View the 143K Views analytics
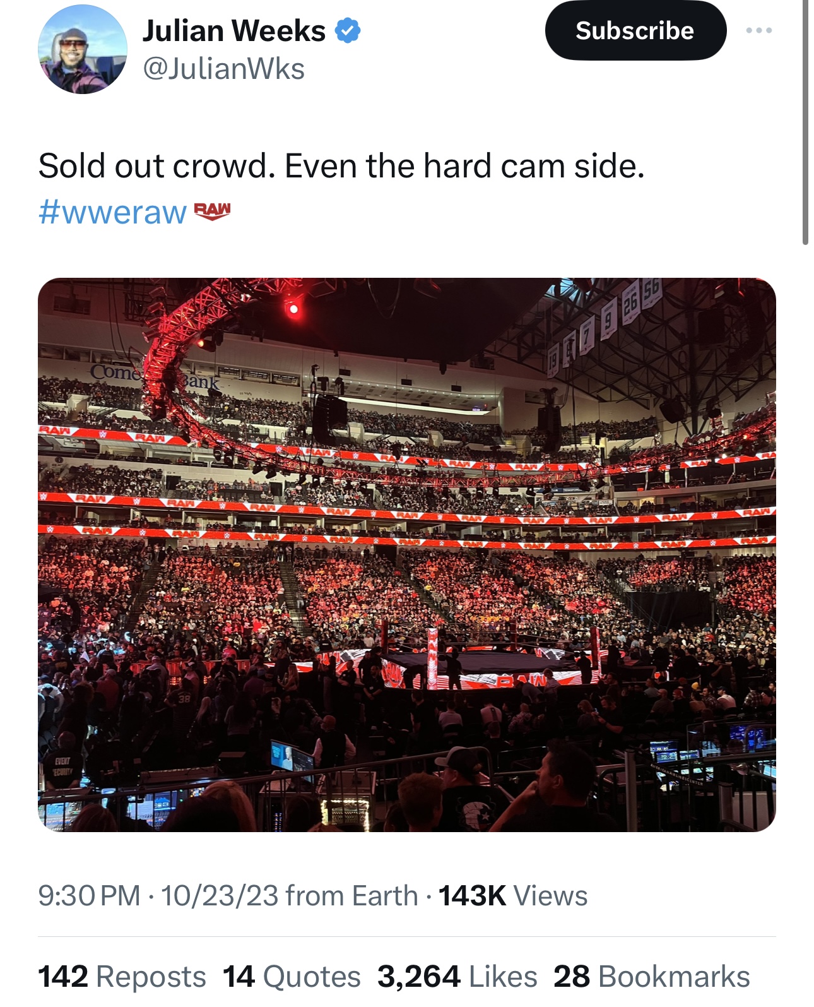The height and width of the screenshot is (1007, 814). click(512, 895)
